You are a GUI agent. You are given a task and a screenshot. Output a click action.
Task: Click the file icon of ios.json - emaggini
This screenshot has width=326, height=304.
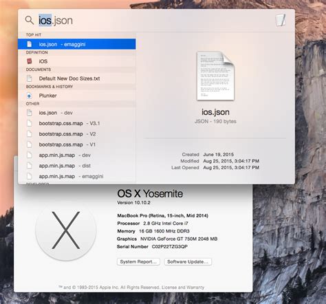tap(29, 44)
